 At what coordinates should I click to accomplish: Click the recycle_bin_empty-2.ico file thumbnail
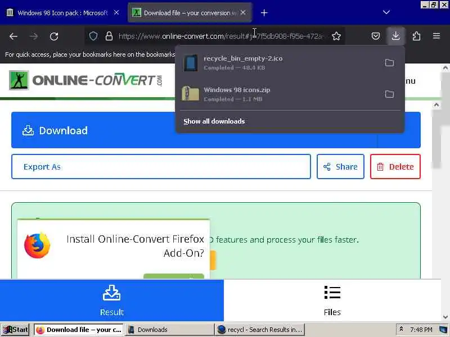click(191, 63)
